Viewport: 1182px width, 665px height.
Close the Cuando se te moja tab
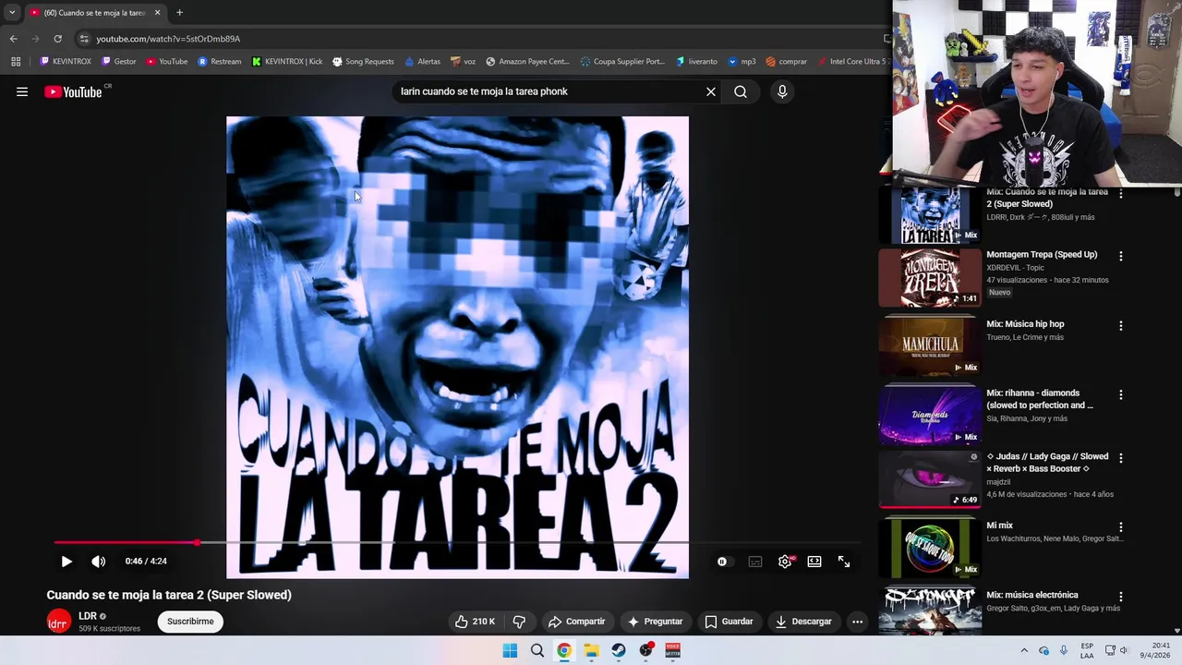pos(157,13)
